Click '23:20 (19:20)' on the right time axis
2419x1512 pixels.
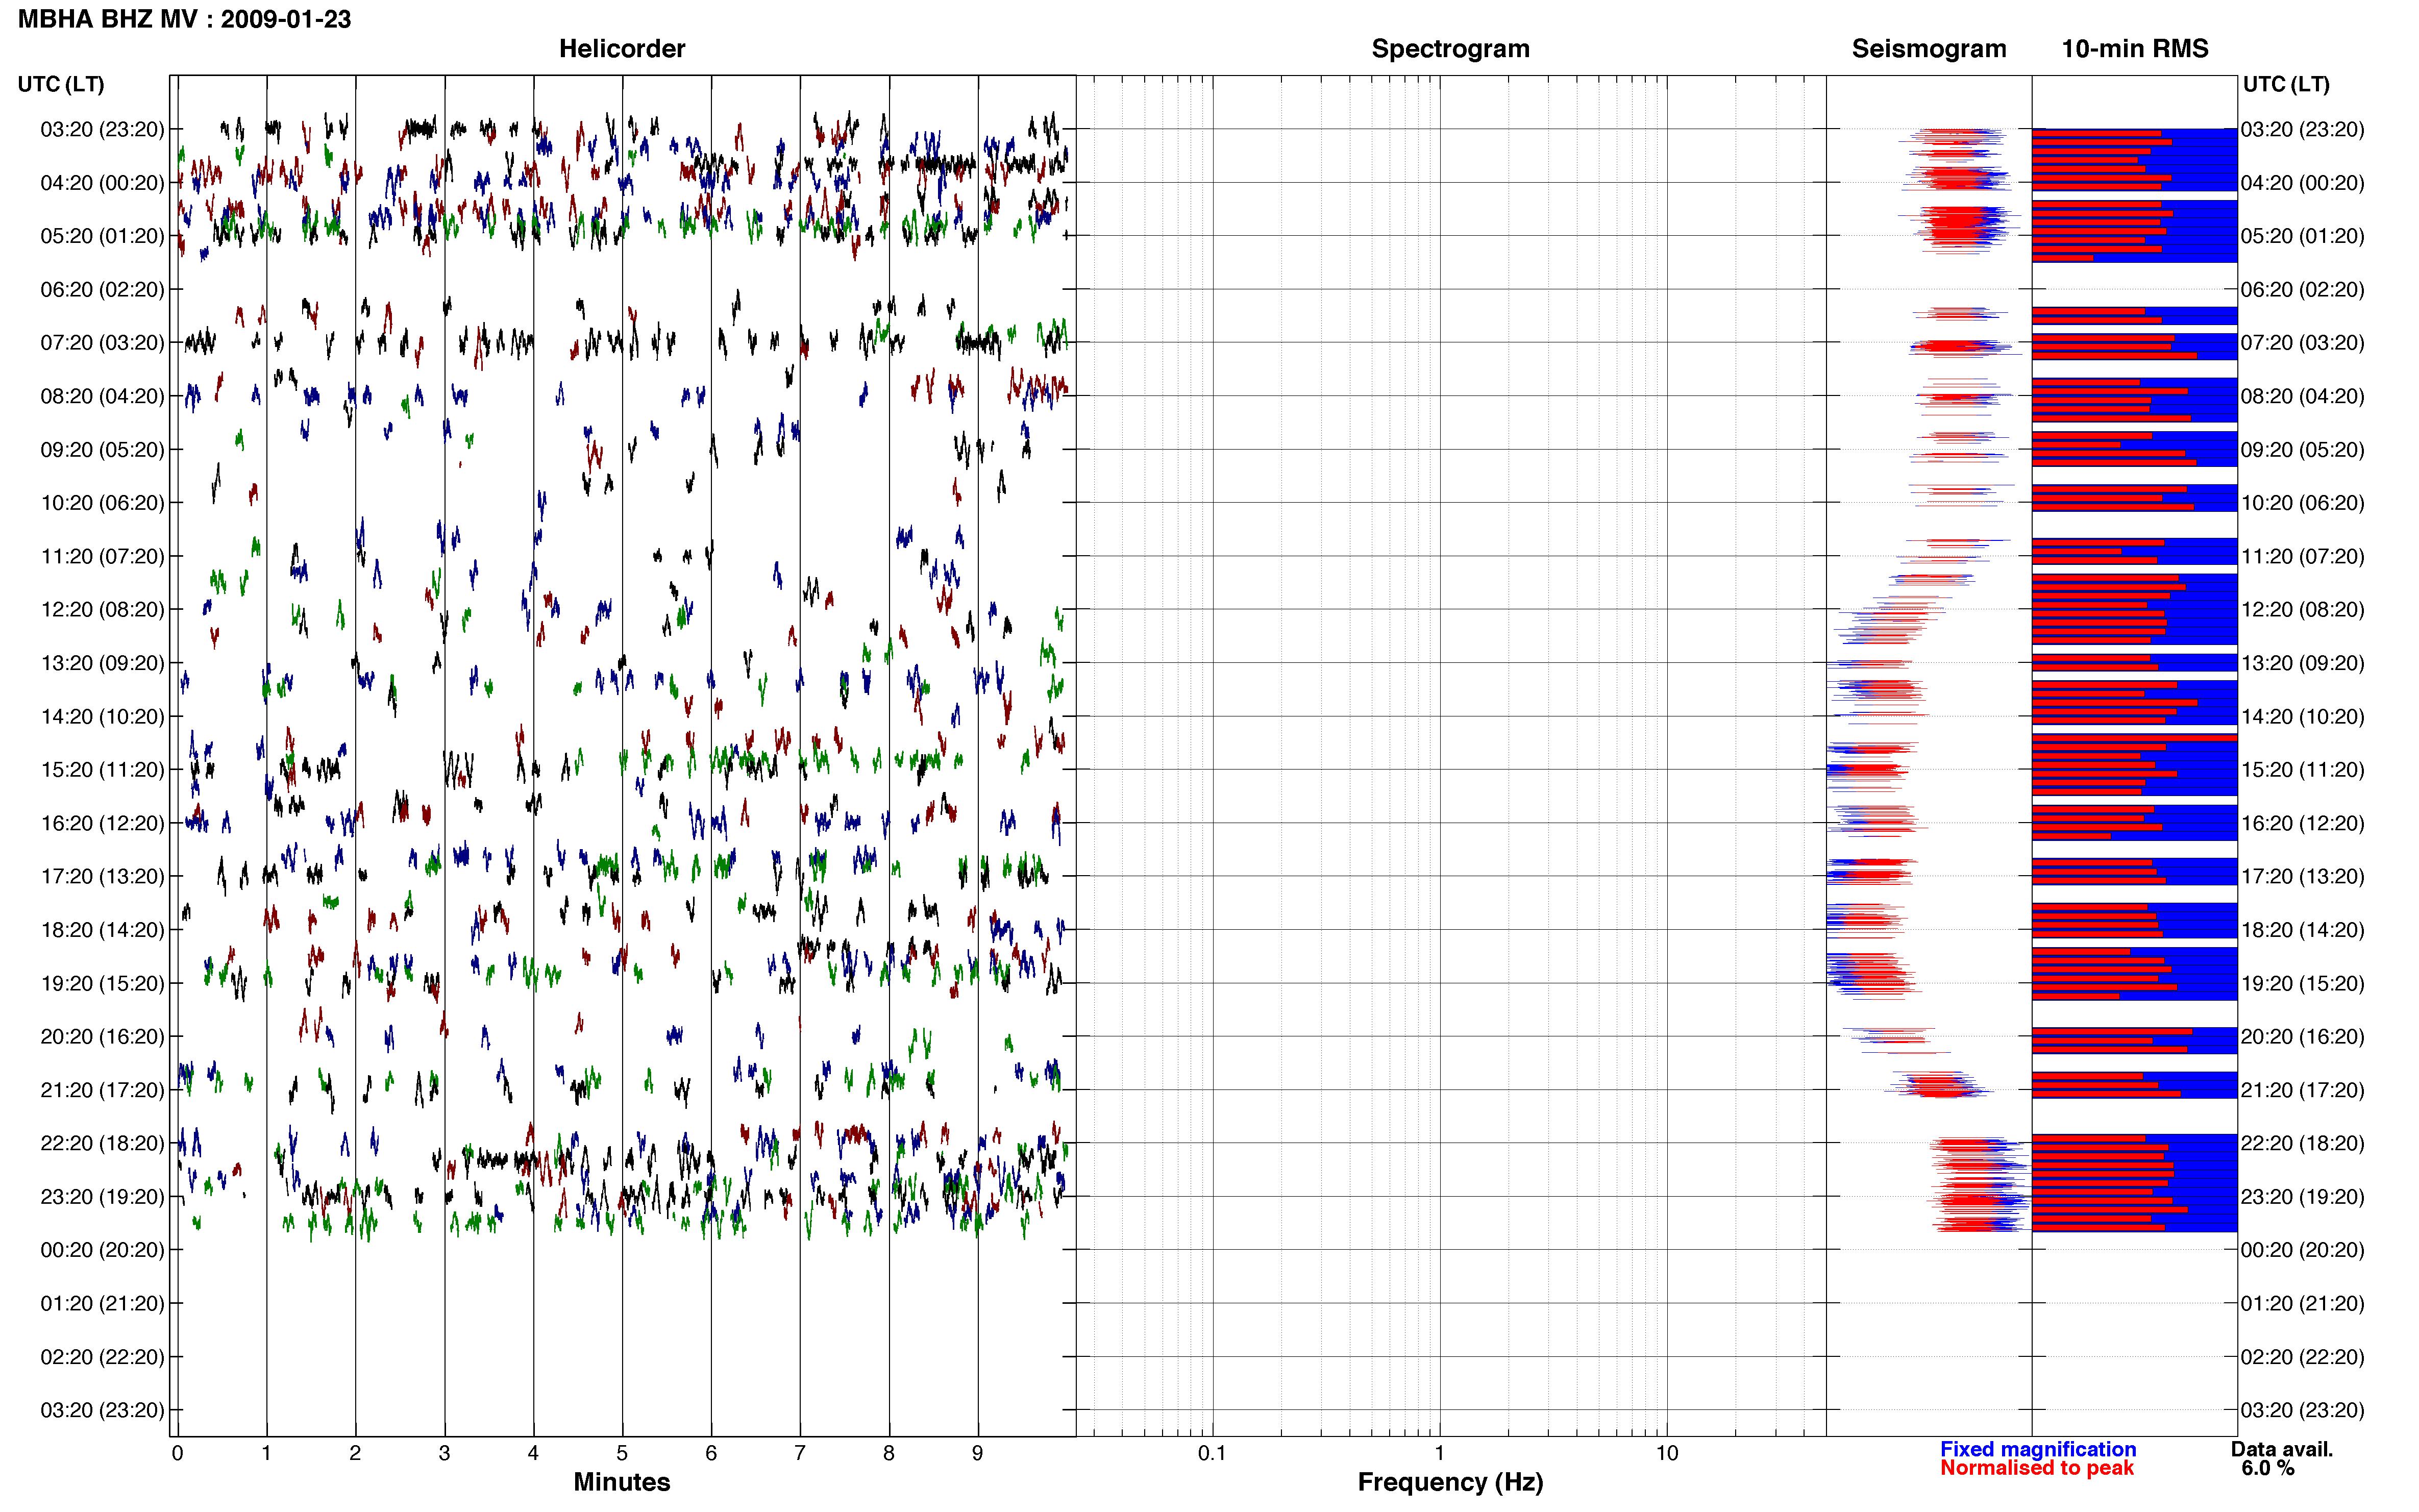pyautogui.click(x=2302, y=1197)
